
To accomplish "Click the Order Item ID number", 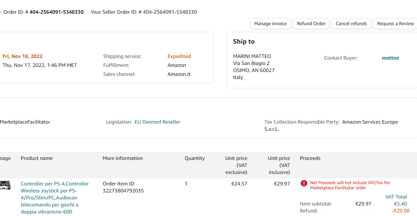I will tap(123, 191).
